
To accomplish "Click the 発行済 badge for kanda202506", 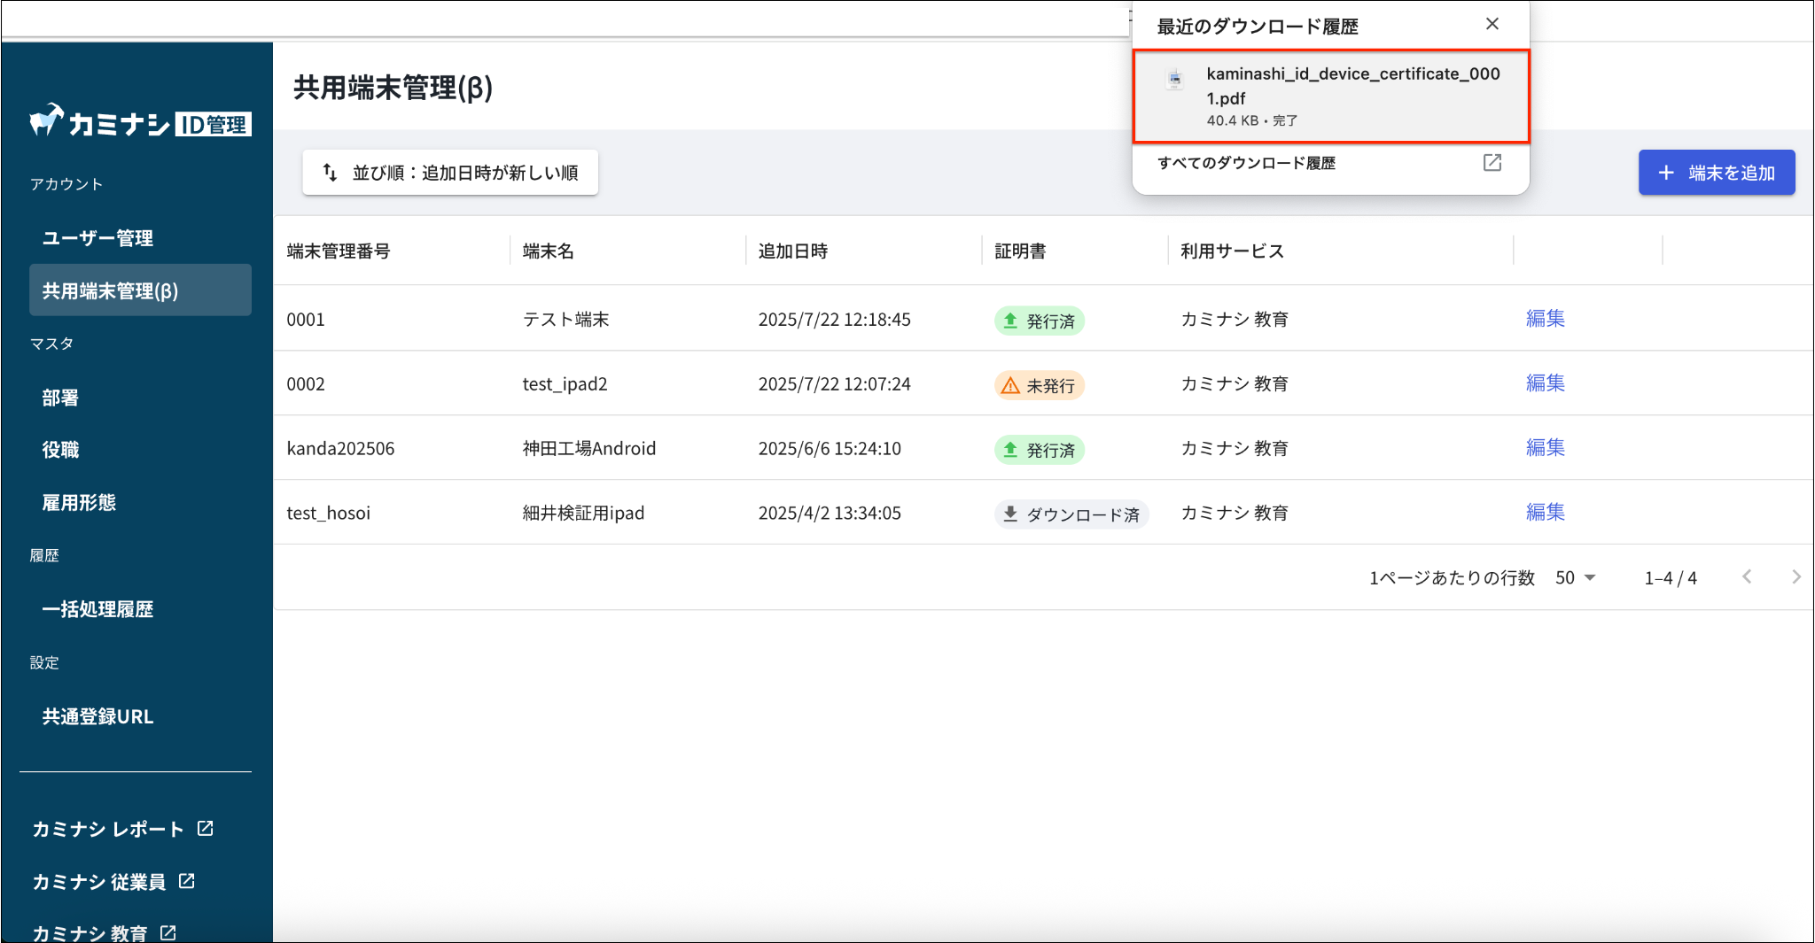I will click(x=1040, y=450).
